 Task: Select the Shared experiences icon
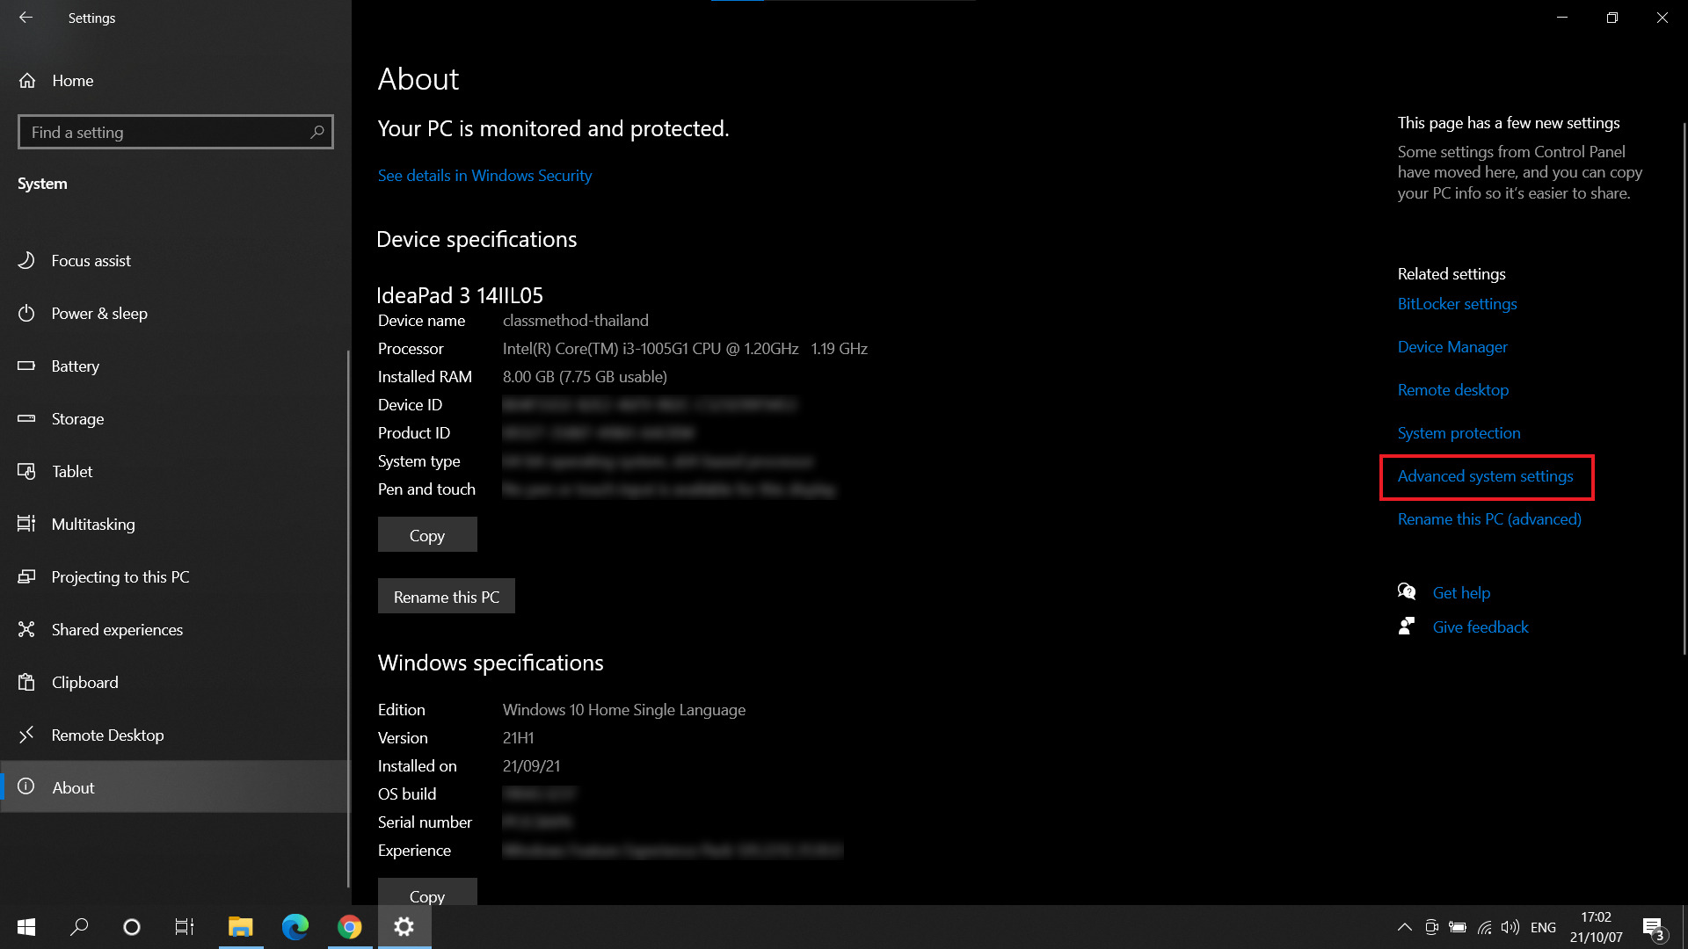click(x=26, y=629)
